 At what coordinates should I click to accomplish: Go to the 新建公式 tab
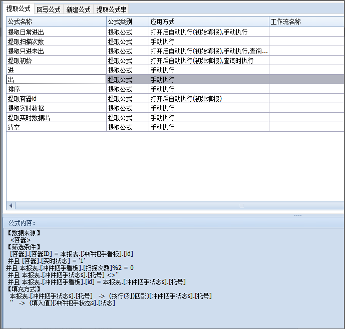(x=79, y=10)
